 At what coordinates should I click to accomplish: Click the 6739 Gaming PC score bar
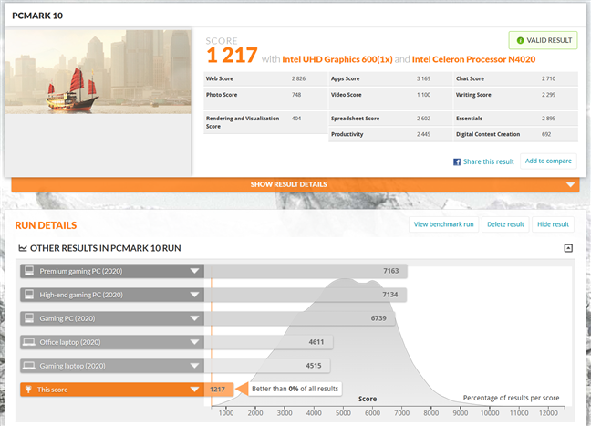point(300,318)
